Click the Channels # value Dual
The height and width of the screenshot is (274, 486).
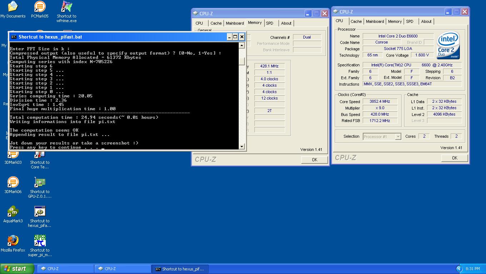307,37
